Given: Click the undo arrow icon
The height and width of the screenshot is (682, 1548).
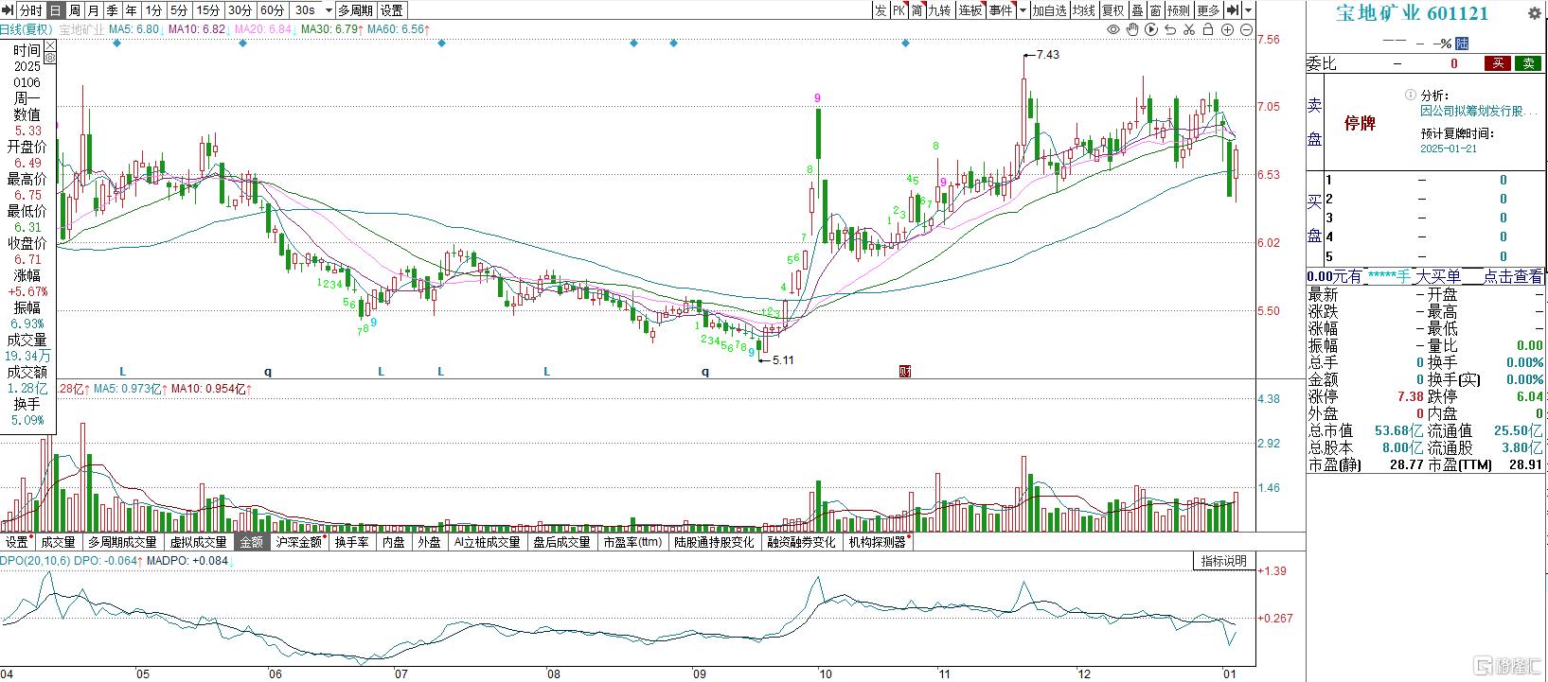Looking at the screenshot, I should pos(1170,29).
